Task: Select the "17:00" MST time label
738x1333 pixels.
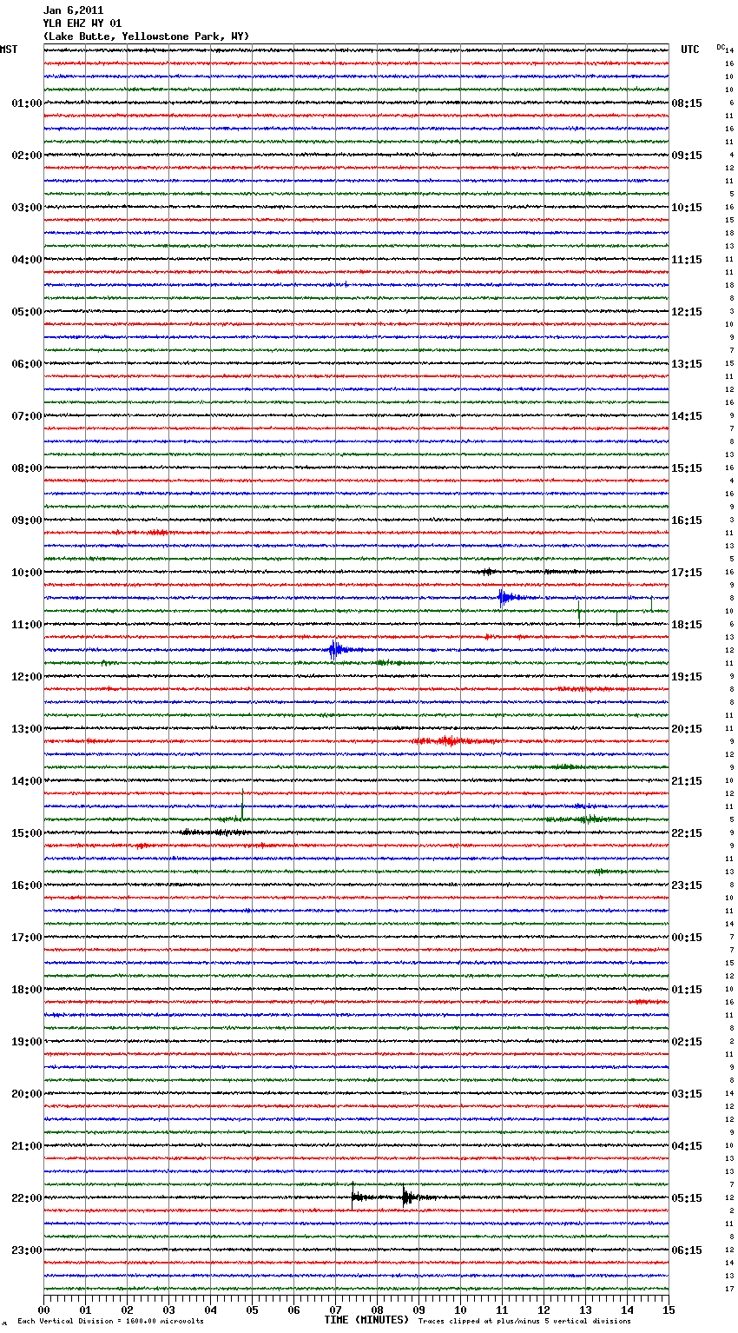Action: pyautogui.click(x=27, y=938)
